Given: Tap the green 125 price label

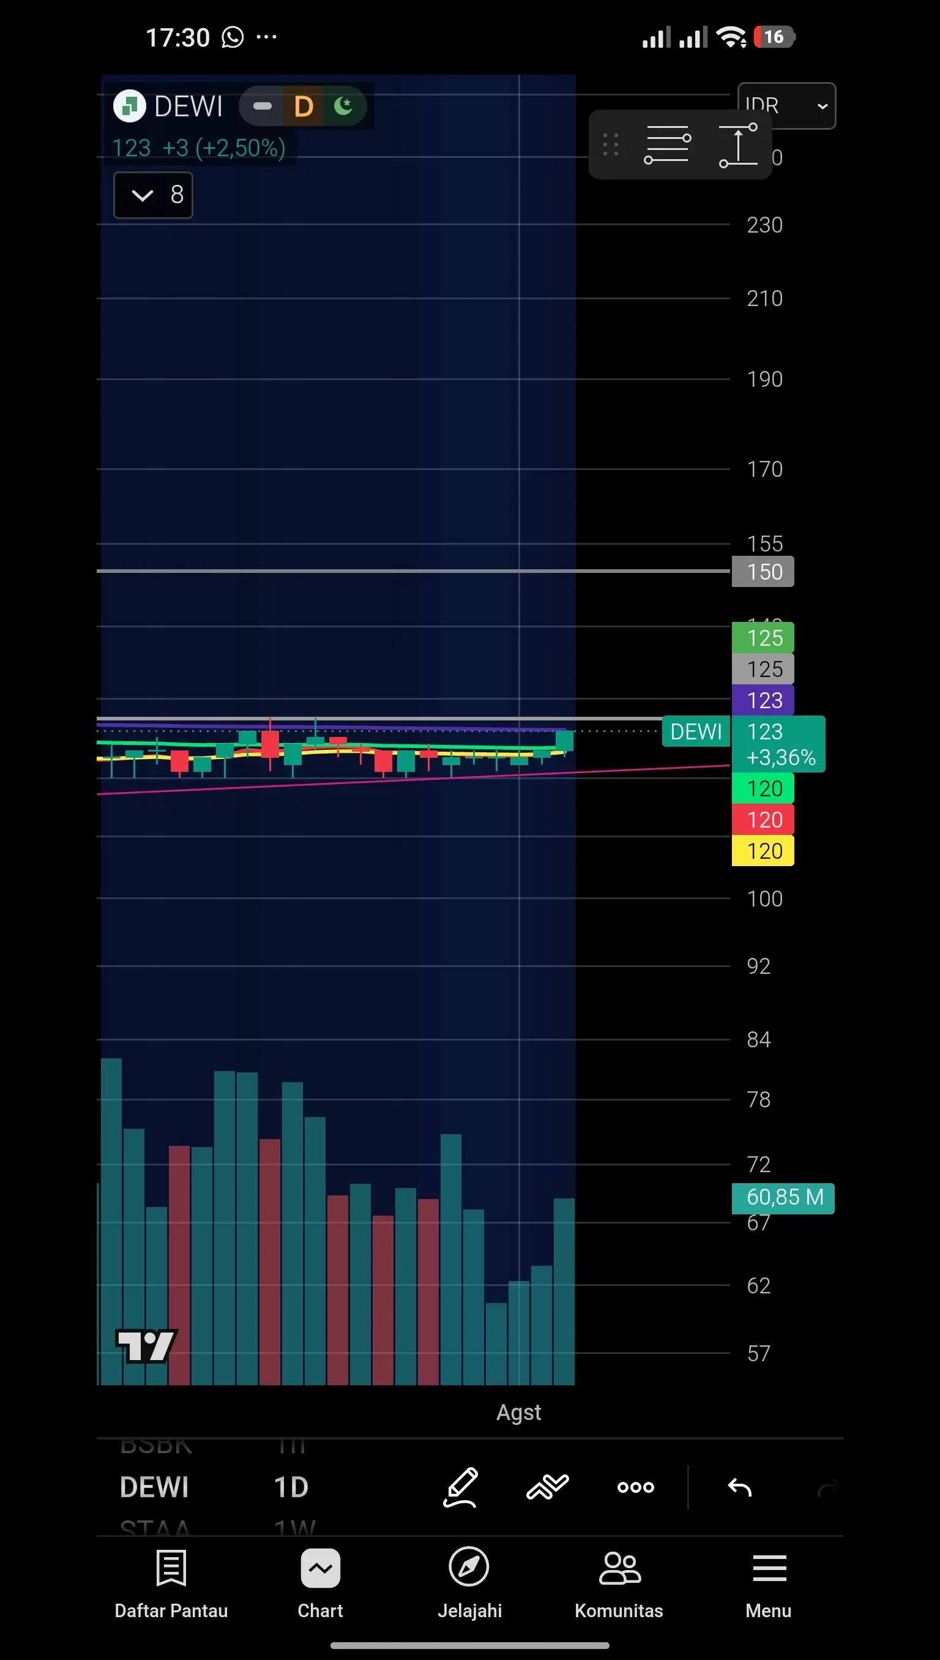Looking at the screenshot, I should pos(763,638).
